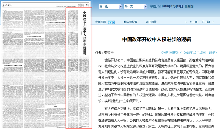Go back via 返回目录
The width and height of the screenshot is (220, 130).
tap(151, 22)
